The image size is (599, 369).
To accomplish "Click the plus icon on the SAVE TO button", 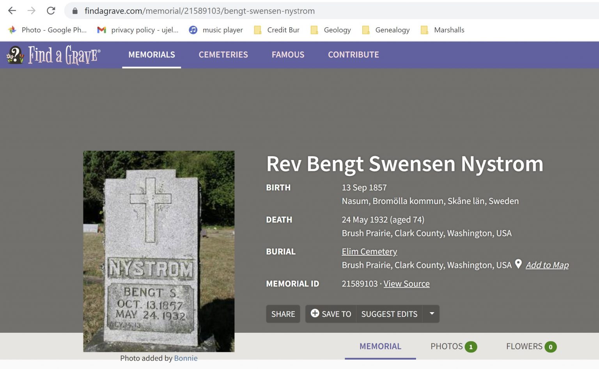I will click(x=315, y=314).
